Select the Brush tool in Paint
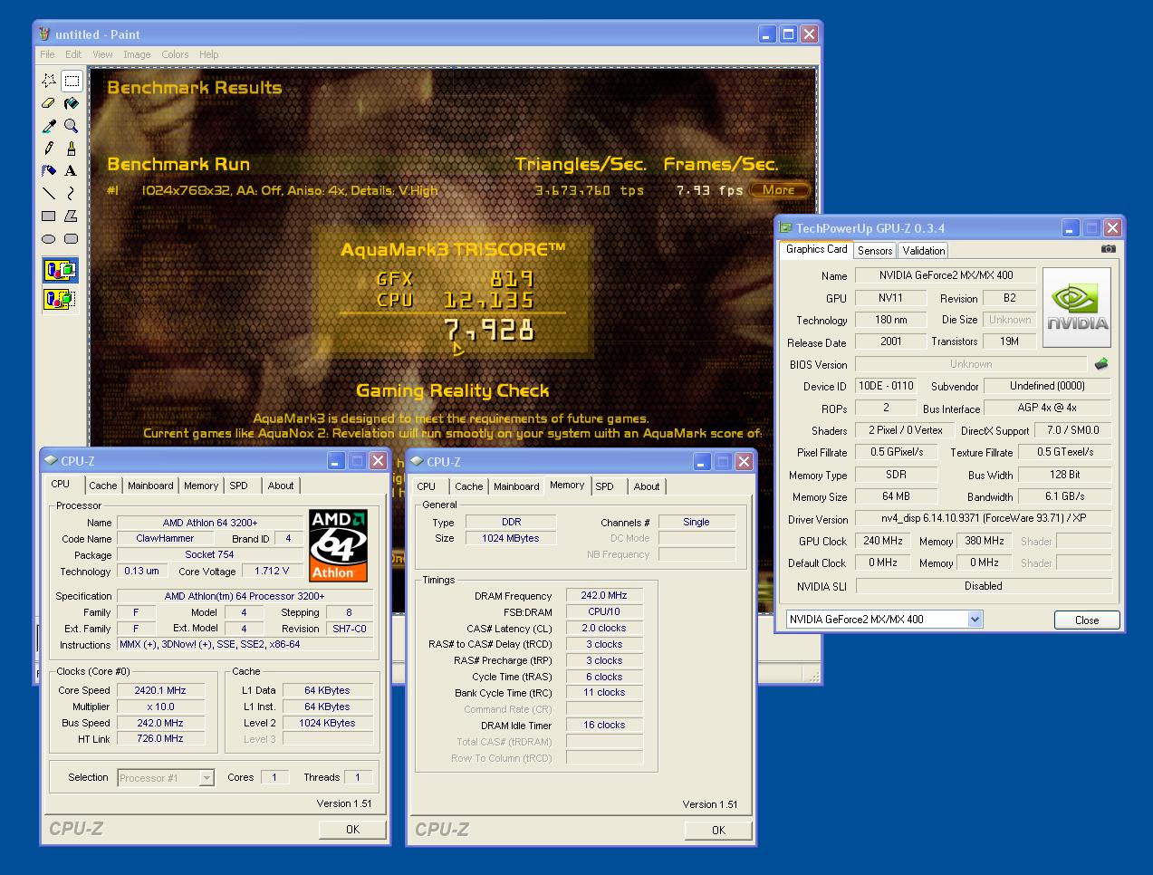1153x875 pixels. pos(72,149)
